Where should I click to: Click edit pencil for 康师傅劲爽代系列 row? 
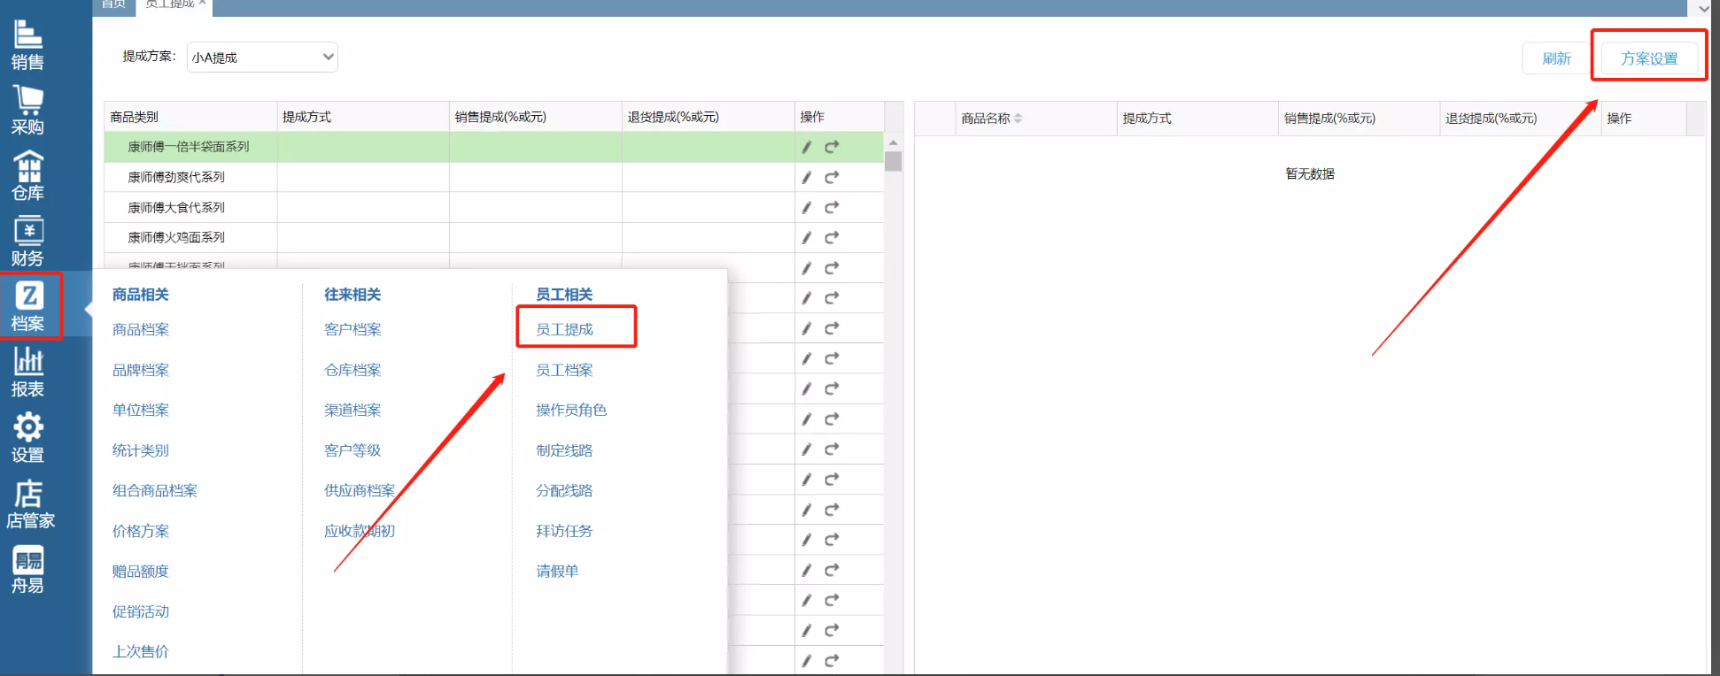click(x=806, y=178)
